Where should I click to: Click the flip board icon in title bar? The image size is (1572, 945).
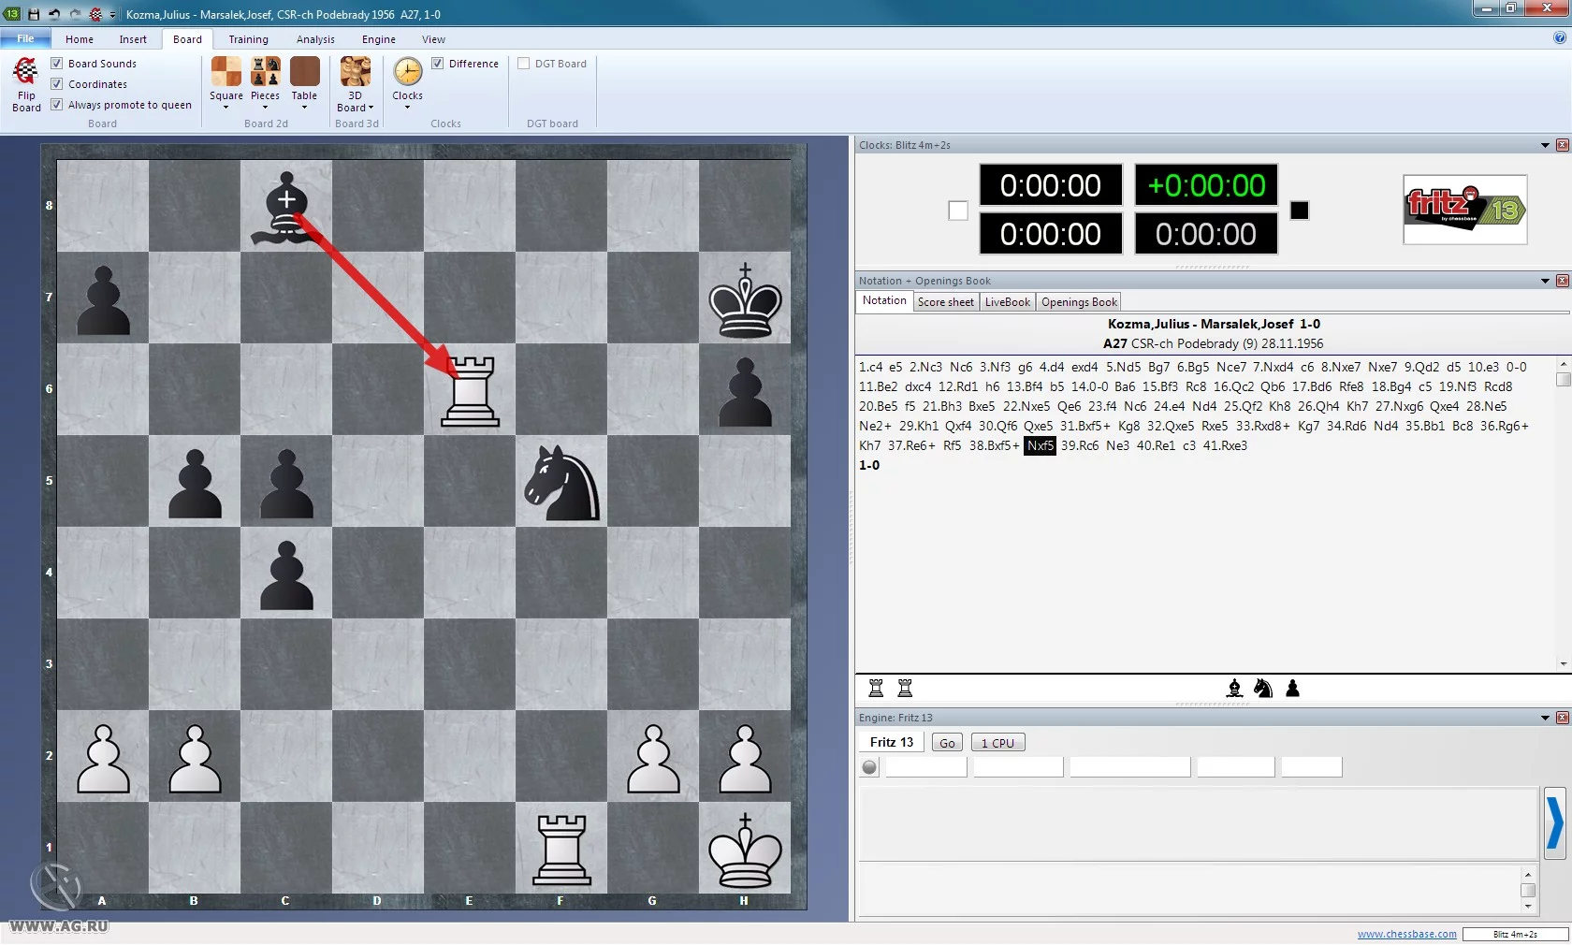[x=95, y=14]
